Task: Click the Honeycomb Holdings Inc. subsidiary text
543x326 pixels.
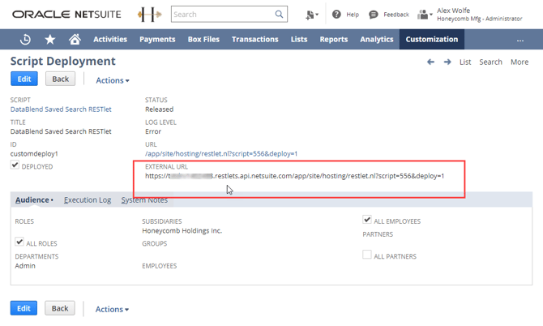Action: click(x=182, y=231)
